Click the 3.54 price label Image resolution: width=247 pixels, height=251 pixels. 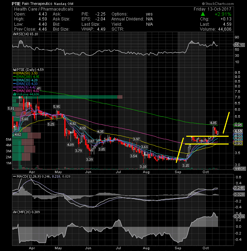[x=134, y=156]
